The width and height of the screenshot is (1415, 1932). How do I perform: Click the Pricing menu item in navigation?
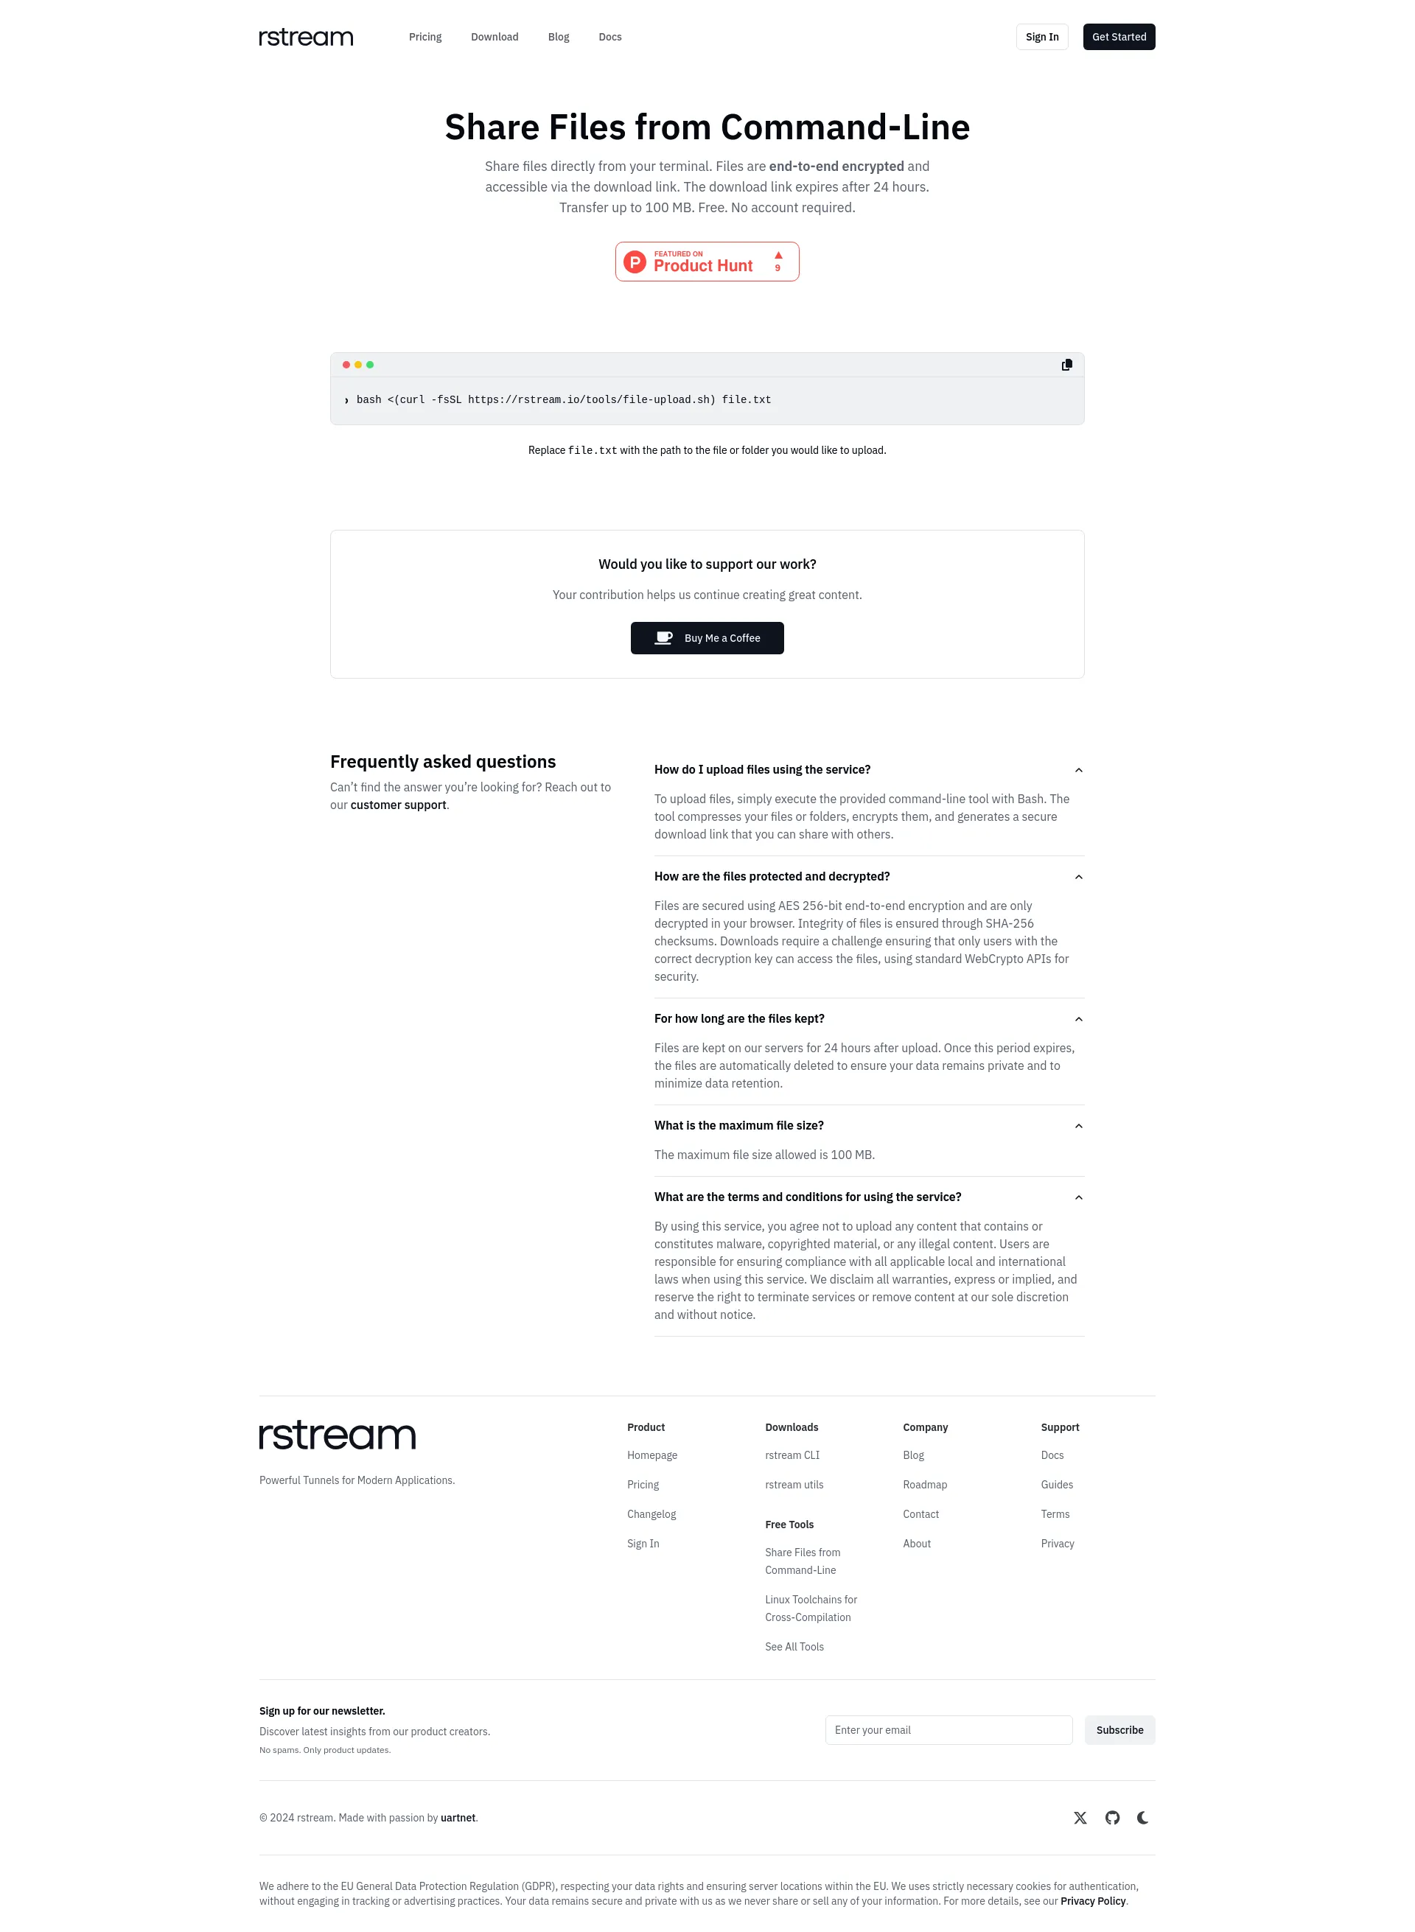coord(426,38)
